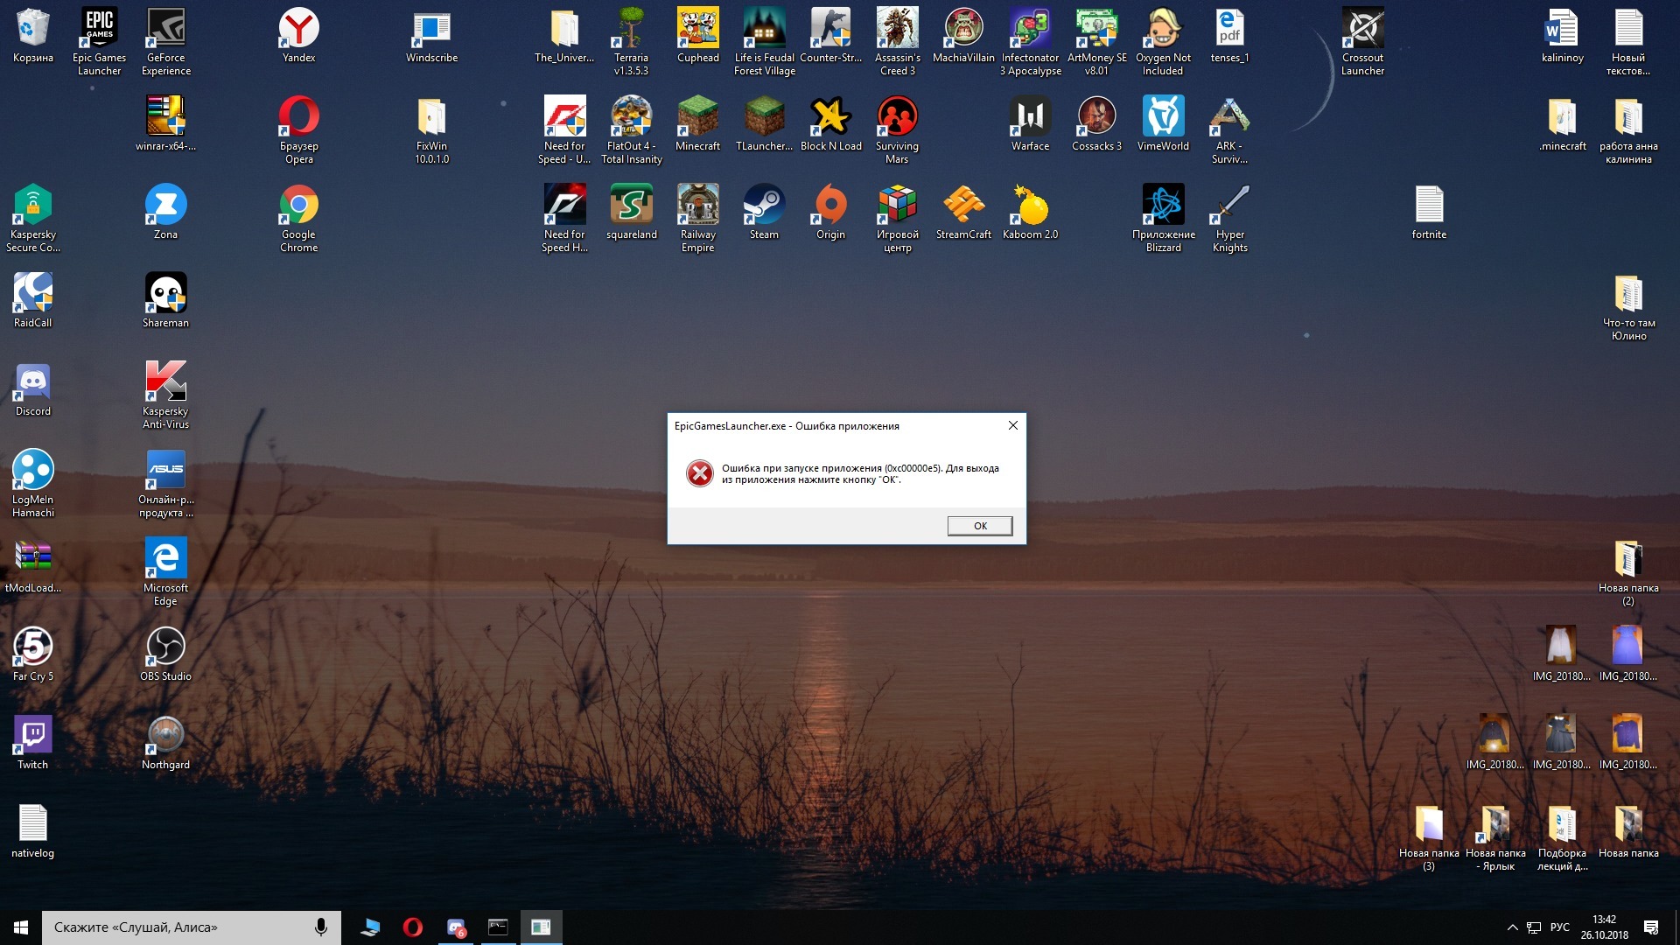Select the Zona desktop icon

166,212
